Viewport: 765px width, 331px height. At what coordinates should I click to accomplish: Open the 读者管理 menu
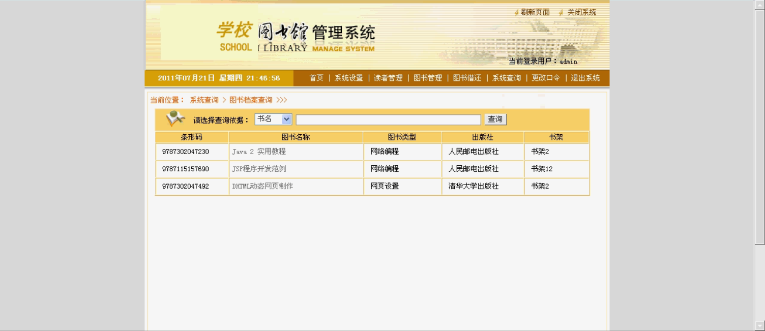(388, 78)
